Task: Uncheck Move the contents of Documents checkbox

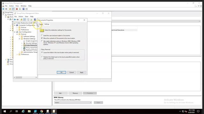Action: pyautogui.click(x=42, y=38)
